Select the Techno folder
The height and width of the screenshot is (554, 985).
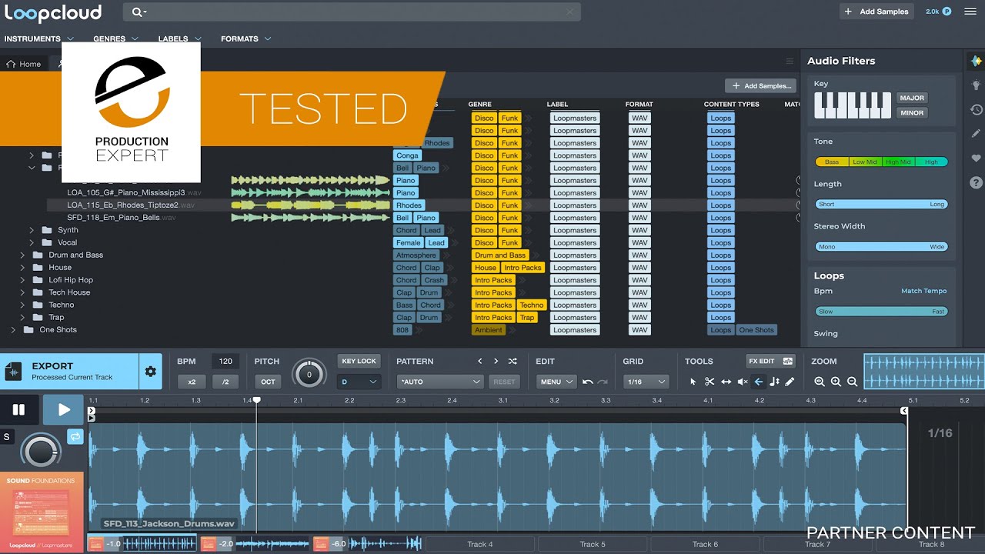[62, 305]
